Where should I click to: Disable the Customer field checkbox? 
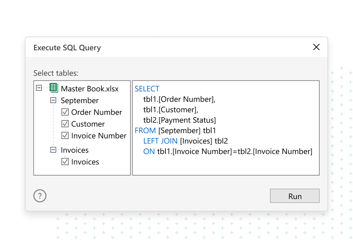pyautogui.click(x=65, y=124)
